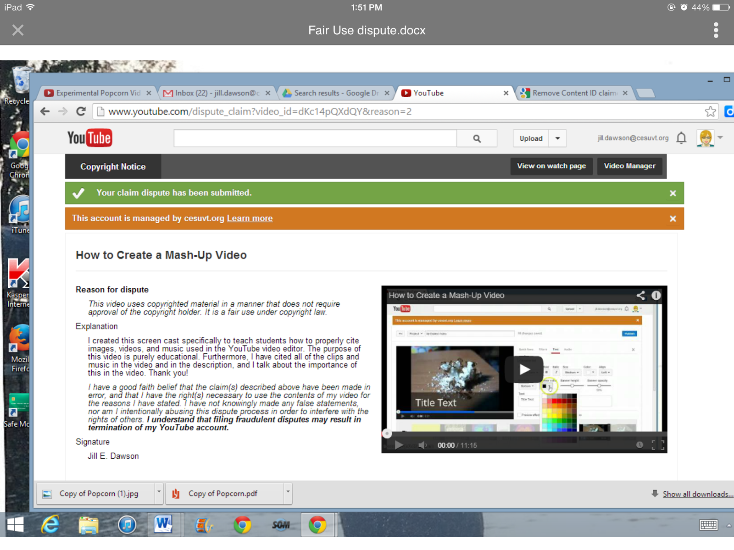Open Video Manager
The width and height of the screenshot is (734, 550).
point(629,166)
